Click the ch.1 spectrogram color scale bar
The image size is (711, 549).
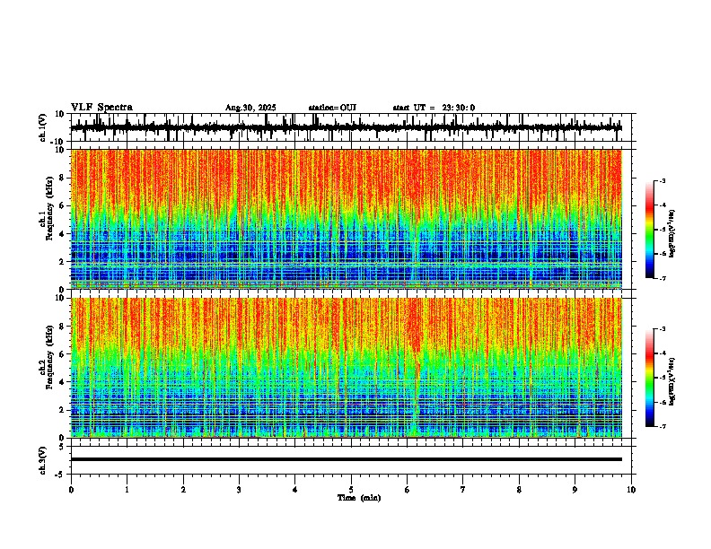[x=649, y=230]
